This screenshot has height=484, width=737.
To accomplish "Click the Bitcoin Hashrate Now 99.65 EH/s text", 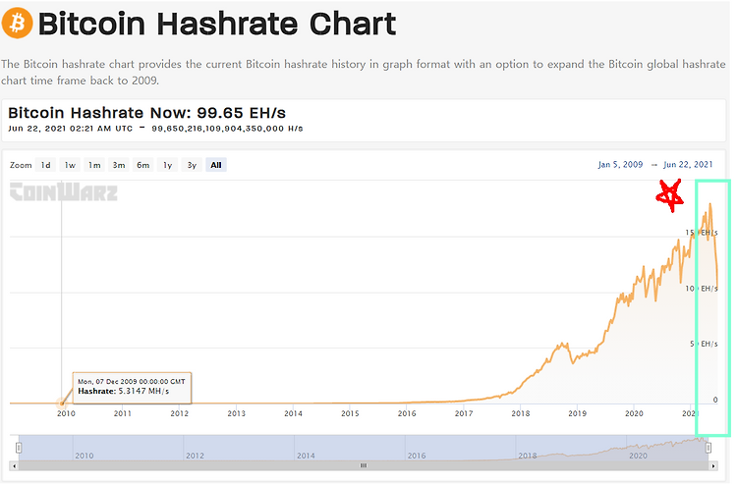I will click(x=146, y=113).
